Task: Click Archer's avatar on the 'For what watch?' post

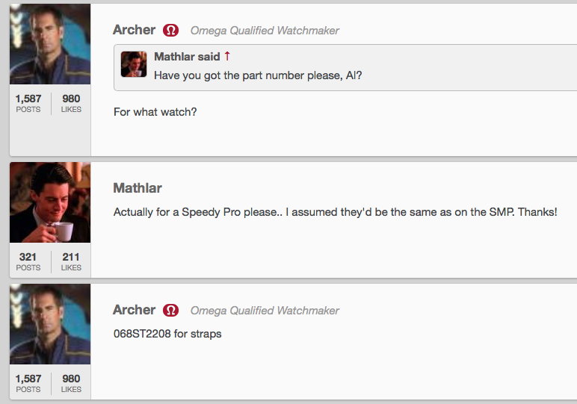Action: (x=49, y=44)
